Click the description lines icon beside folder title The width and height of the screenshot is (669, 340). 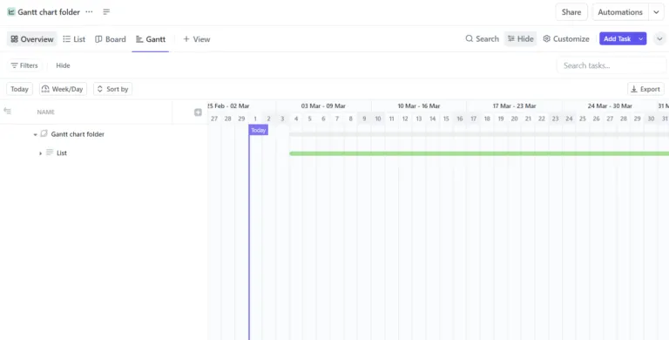point(106,12)
